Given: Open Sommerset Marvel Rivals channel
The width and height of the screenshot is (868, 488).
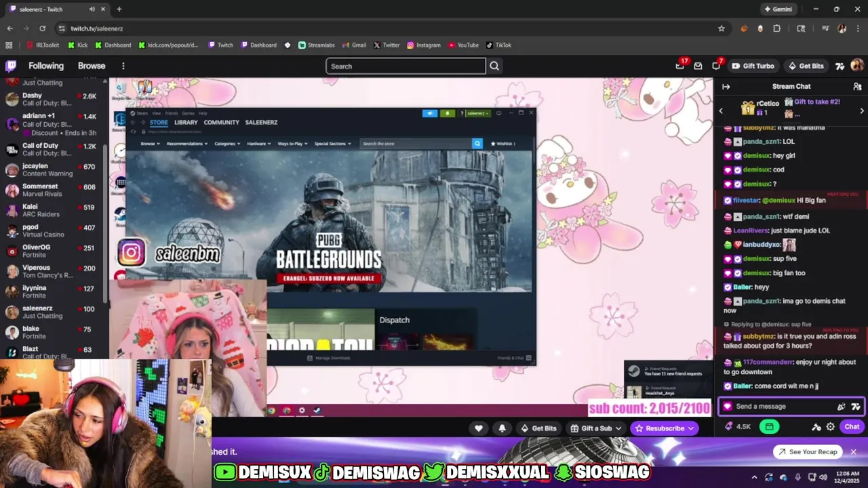Looking at the screenshot, I should point(52,190).
